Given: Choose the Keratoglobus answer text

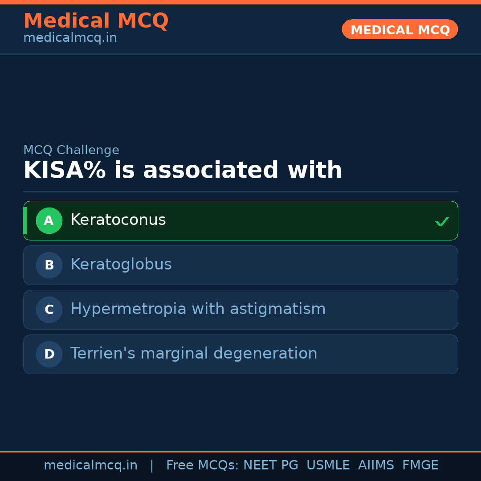Looking at the screenshot, I should point(121,265).
